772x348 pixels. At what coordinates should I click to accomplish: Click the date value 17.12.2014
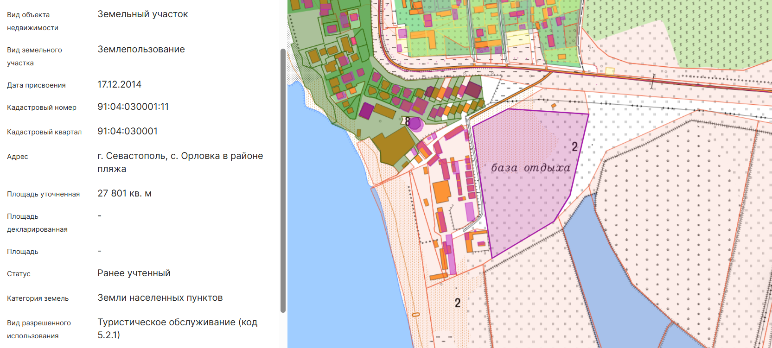[x=119, y=84]
